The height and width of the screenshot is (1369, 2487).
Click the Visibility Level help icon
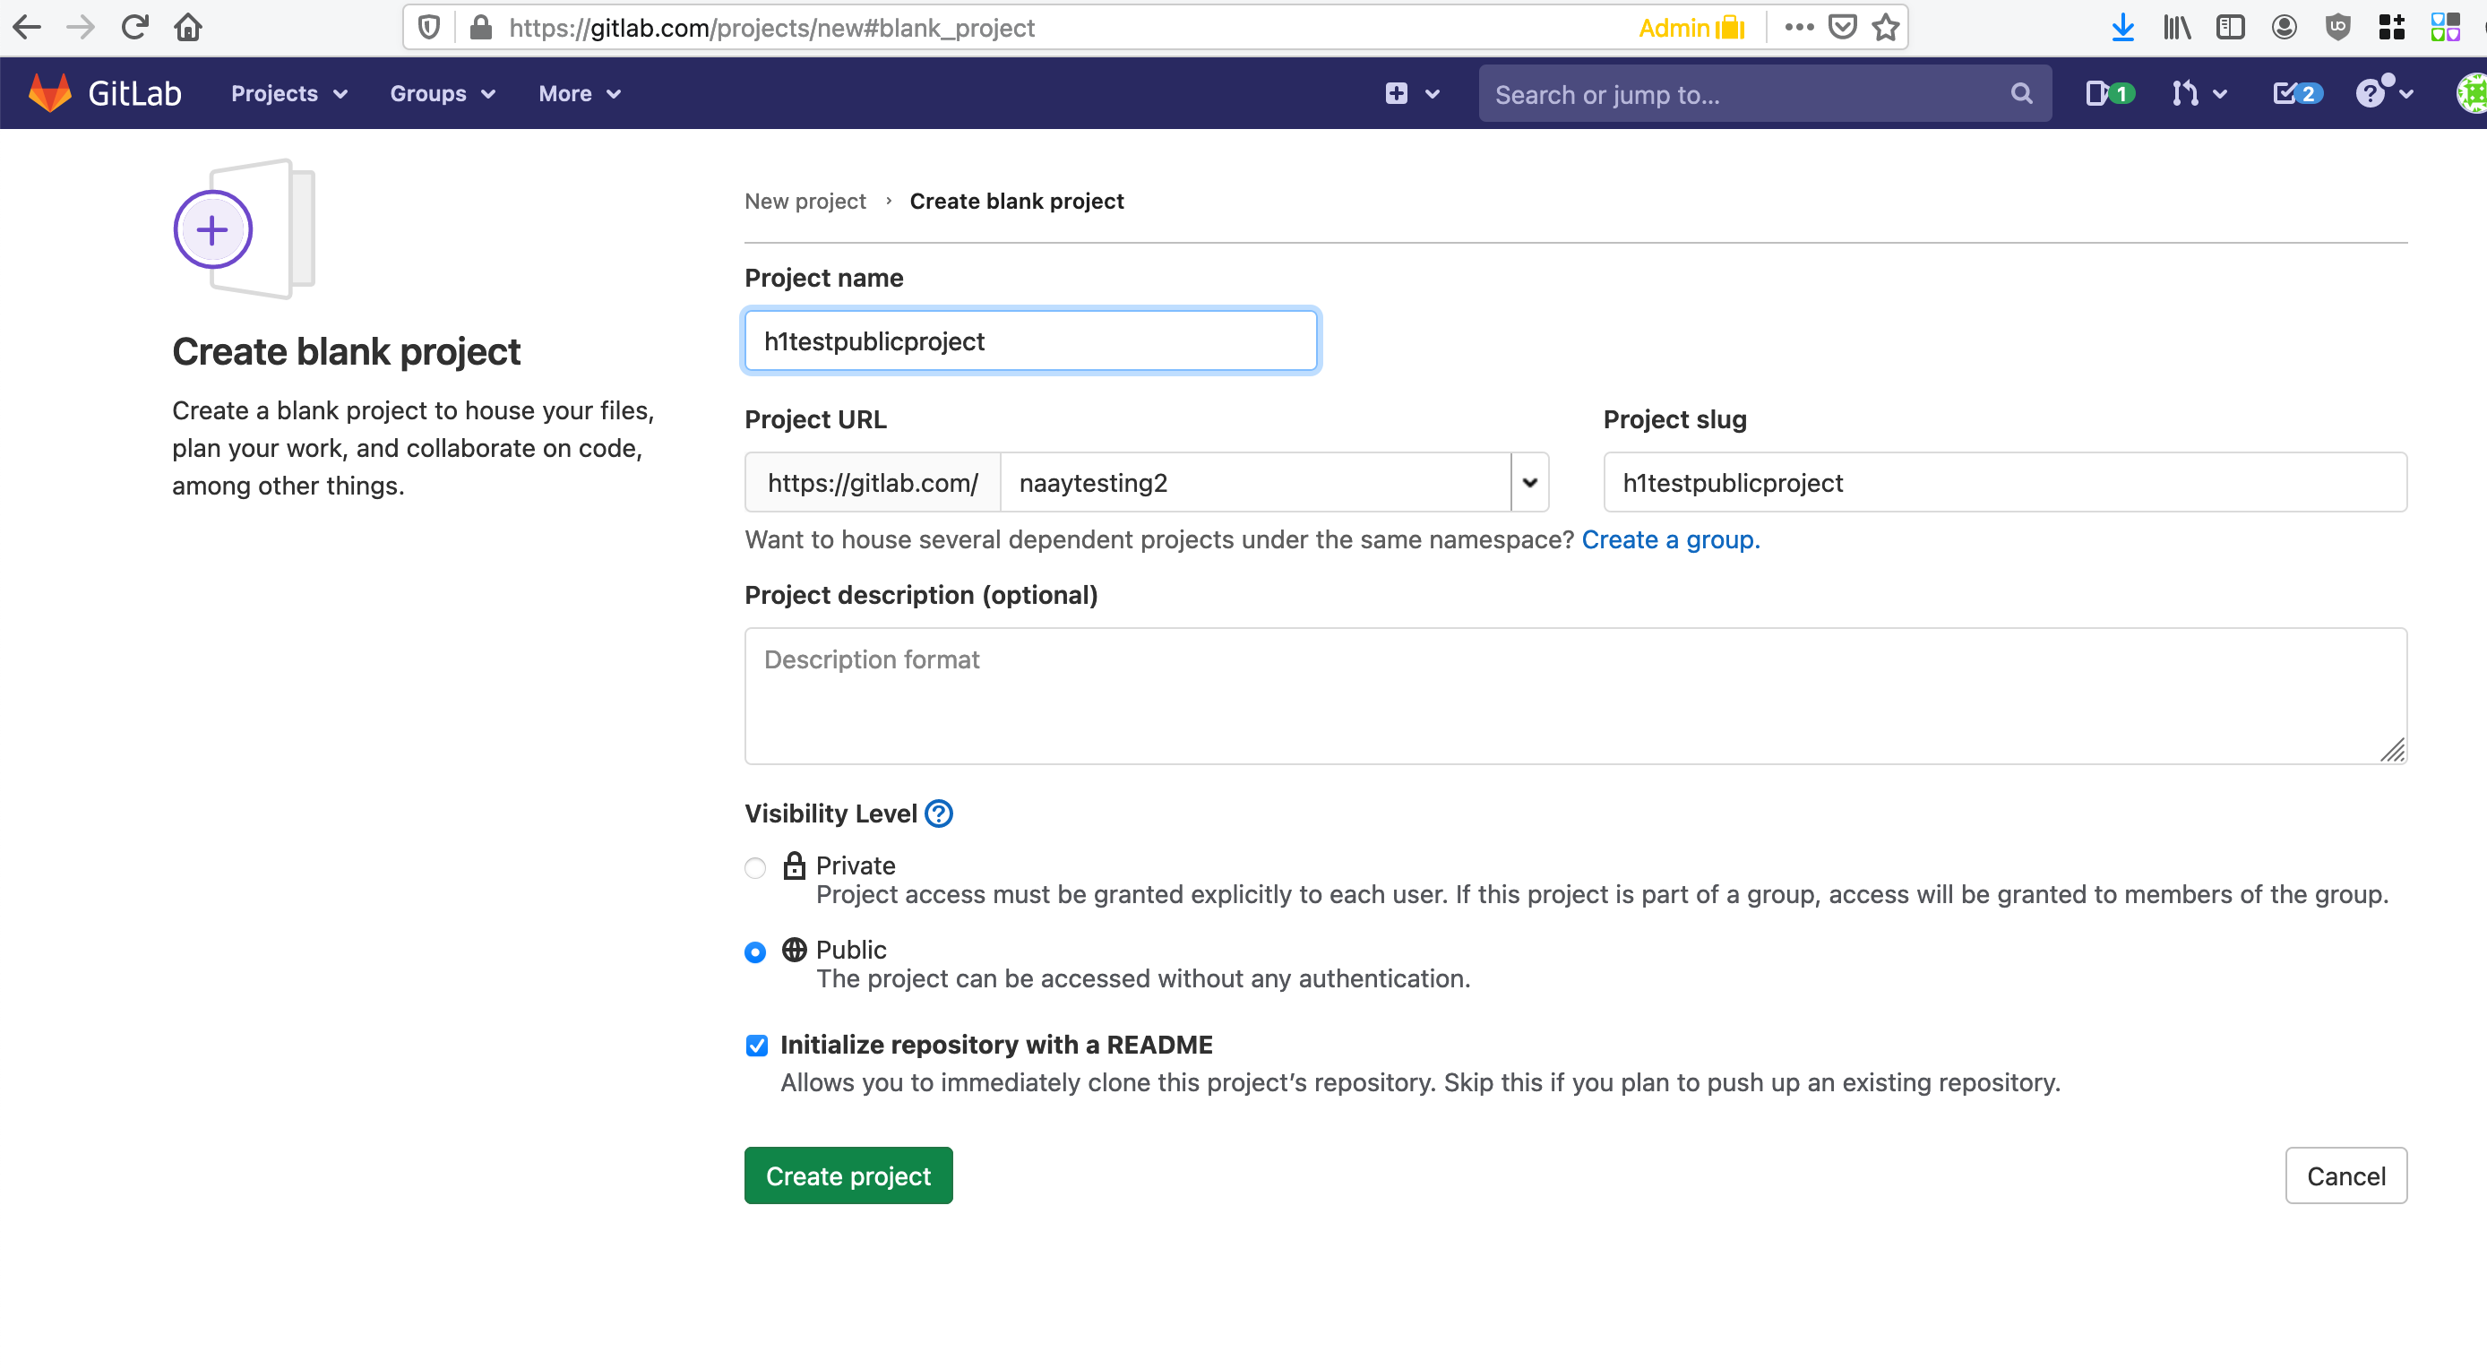tap(938, 814)
